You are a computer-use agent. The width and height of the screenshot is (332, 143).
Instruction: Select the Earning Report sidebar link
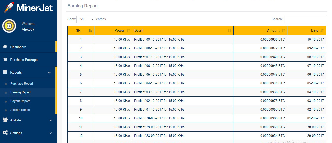tap(20, 92)
